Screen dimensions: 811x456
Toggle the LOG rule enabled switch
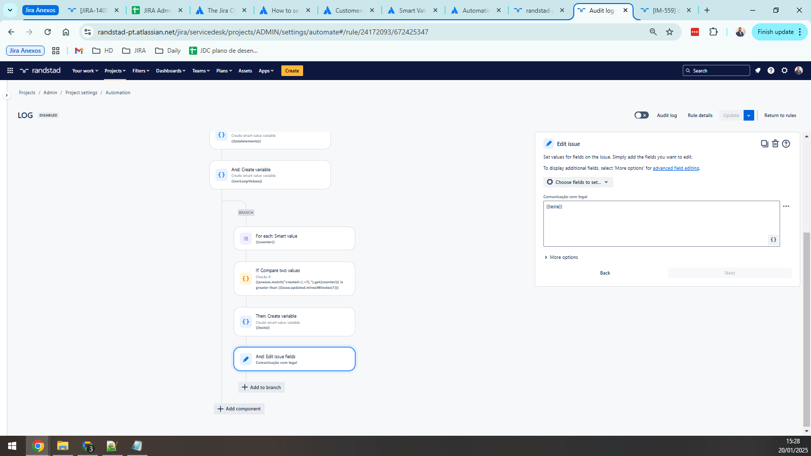point(642,115)
